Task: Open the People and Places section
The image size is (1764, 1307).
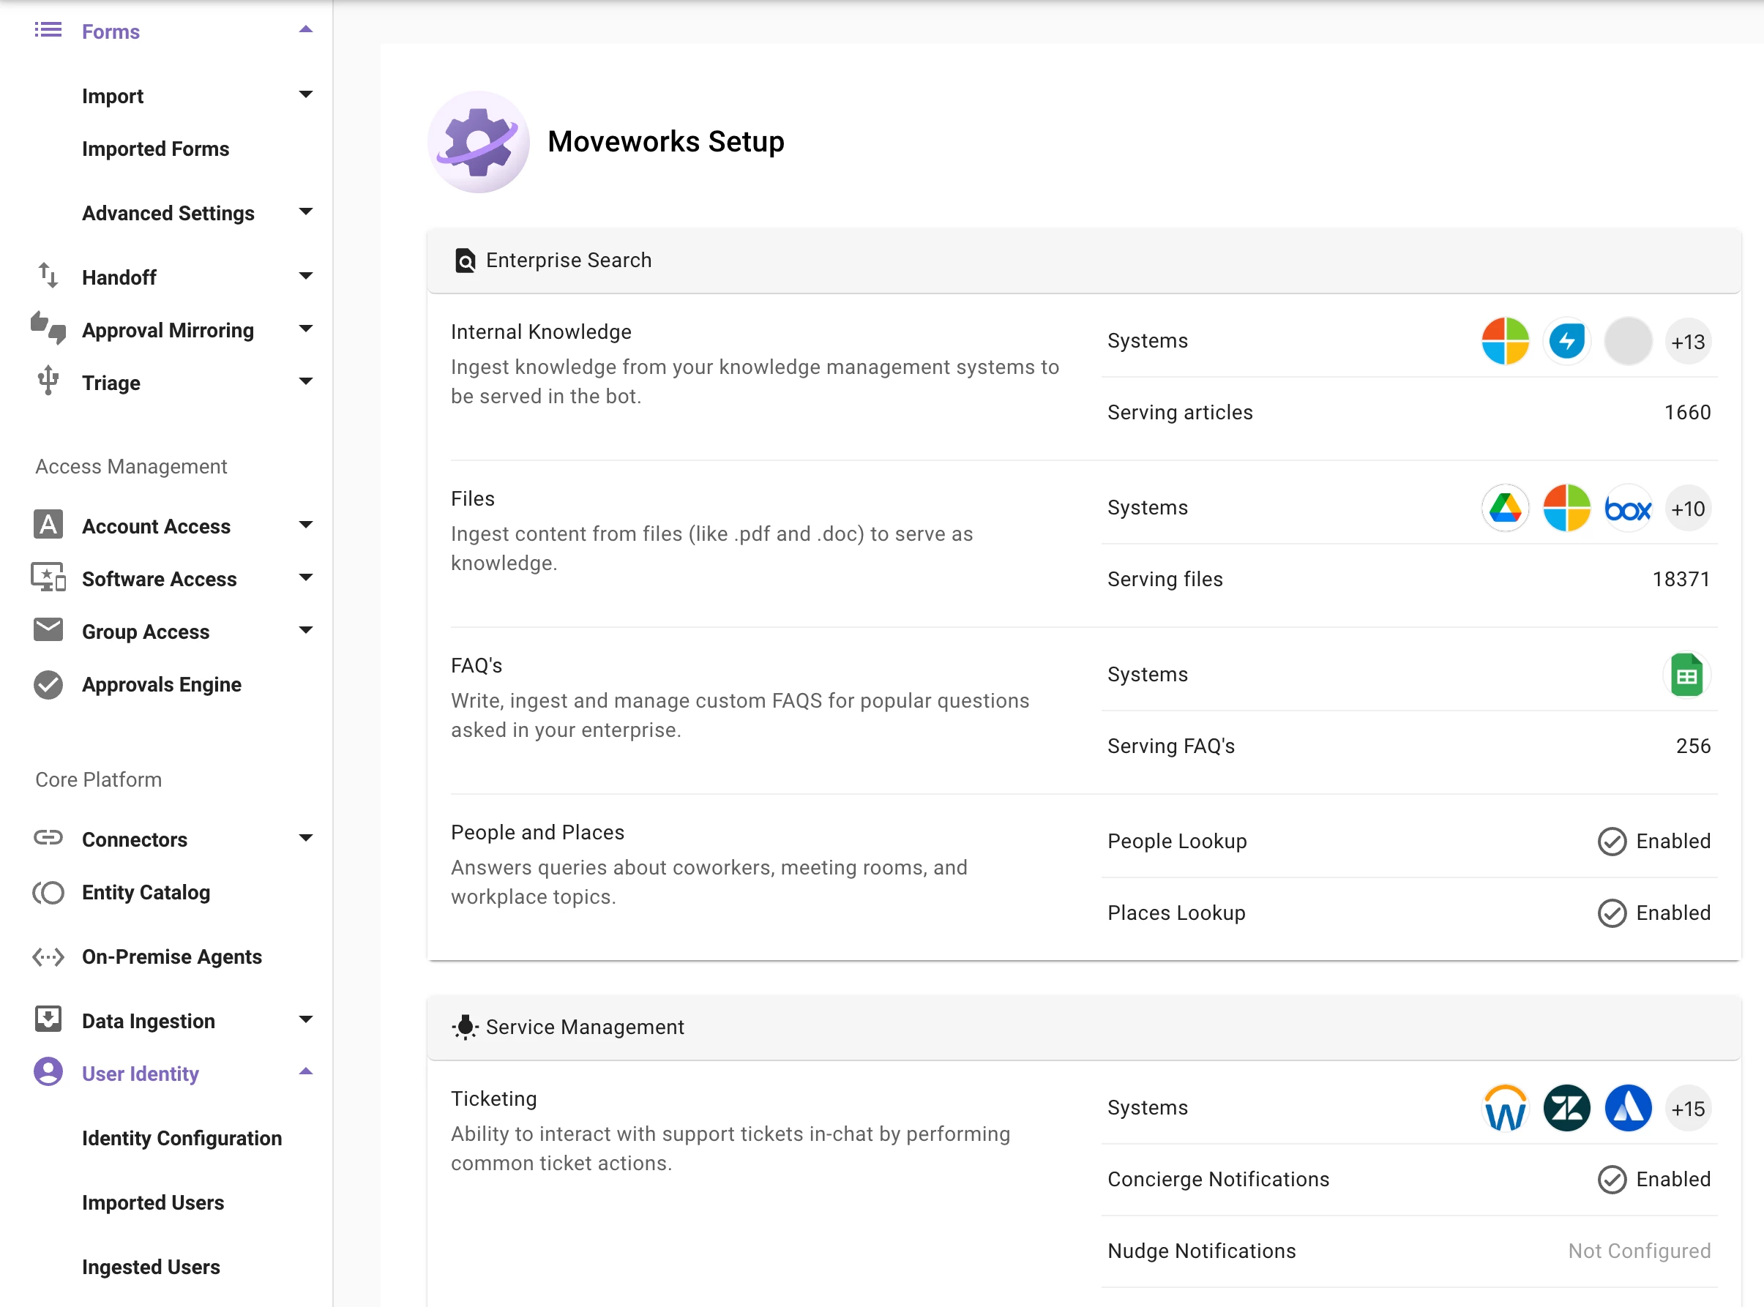Action: pyautogui.click(x=537, y=832)
